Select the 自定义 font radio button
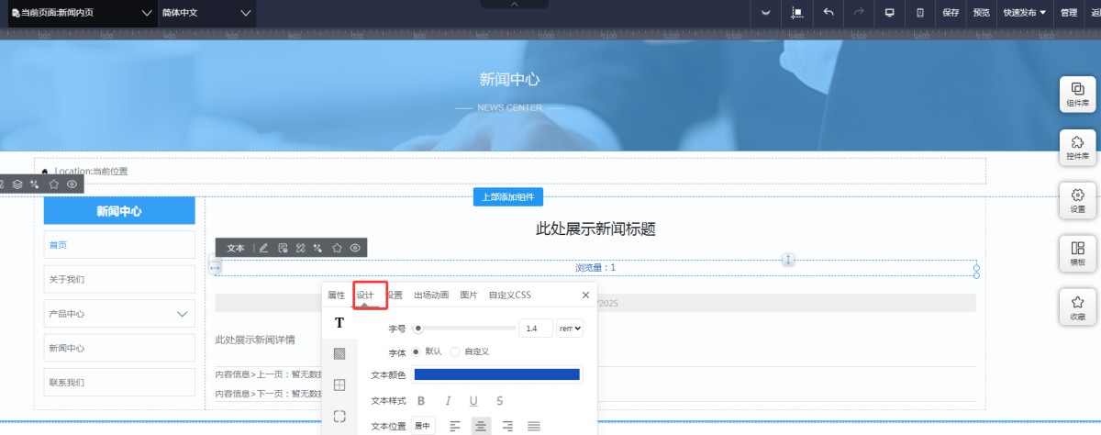Image resolution: width=1101 pixels, height=435 pixels. (x=454, y=351)
